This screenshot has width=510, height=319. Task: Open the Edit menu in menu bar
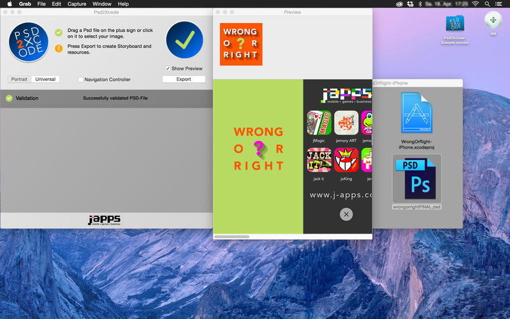(57, 4)
